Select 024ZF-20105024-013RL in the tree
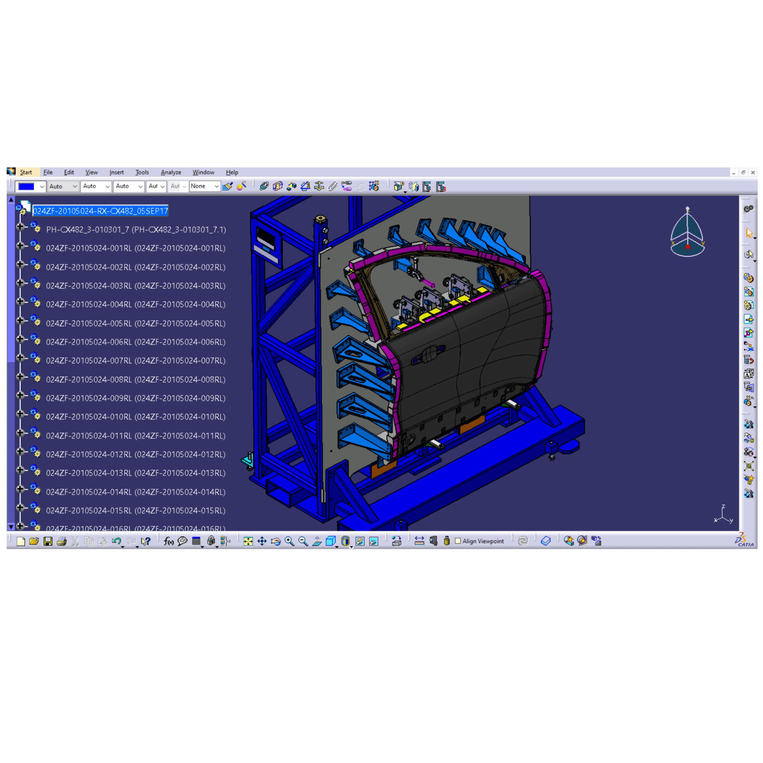Viewport: 763px width, 763px height. click(136, 473)
